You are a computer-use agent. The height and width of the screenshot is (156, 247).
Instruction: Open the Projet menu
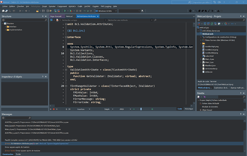pyautogui.click(x=45, y=6)
